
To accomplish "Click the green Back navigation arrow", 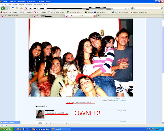I will (3, 8).
